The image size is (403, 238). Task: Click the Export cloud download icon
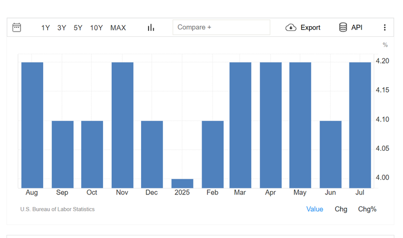[291, 27]
